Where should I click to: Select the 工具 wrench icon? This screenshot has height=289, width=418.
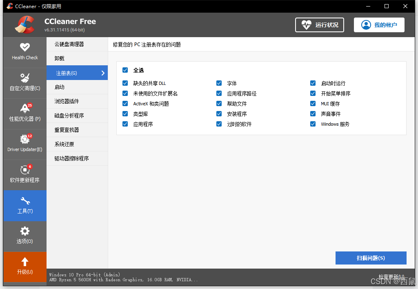coord(25,201)
